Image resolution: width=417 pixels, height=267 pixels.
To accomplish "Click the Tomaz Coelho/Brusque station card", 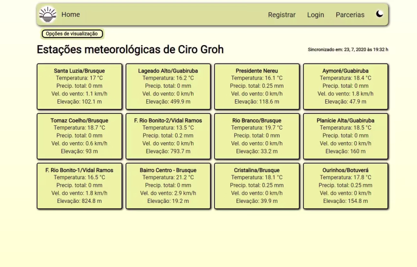I will tap(79, 136).
